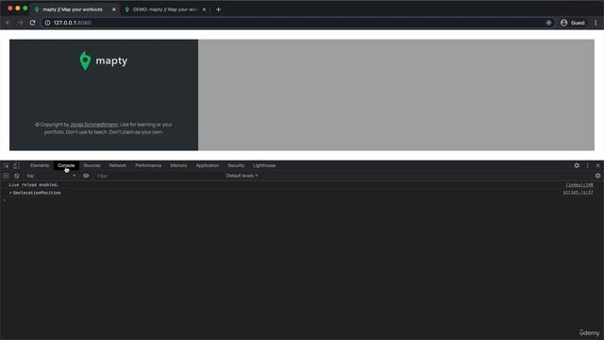Image resolution: width=604 pixels, height=340 pixels.
Task: Go back with the browser back arrow
Action: click(x=8, y=23)
